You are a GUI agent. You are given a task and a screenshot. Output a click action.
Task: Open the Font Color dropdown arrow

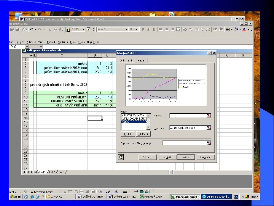pyautogui.click(x=248, y=29)
